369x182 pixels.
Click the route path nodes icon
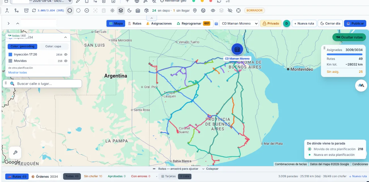tap(16, 11)
